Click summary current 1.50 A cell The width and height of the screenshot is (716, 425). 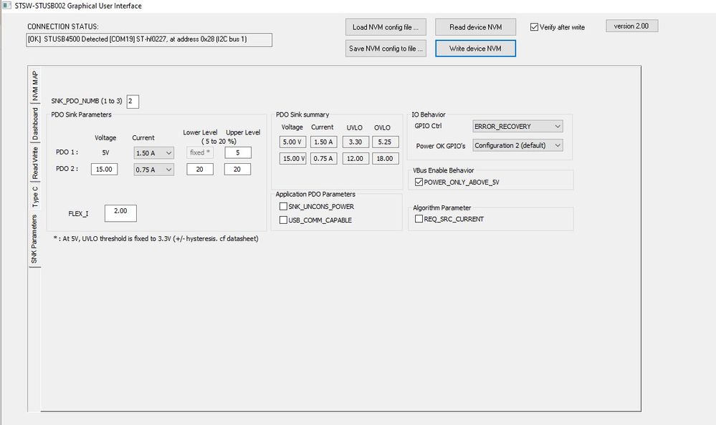323,142
